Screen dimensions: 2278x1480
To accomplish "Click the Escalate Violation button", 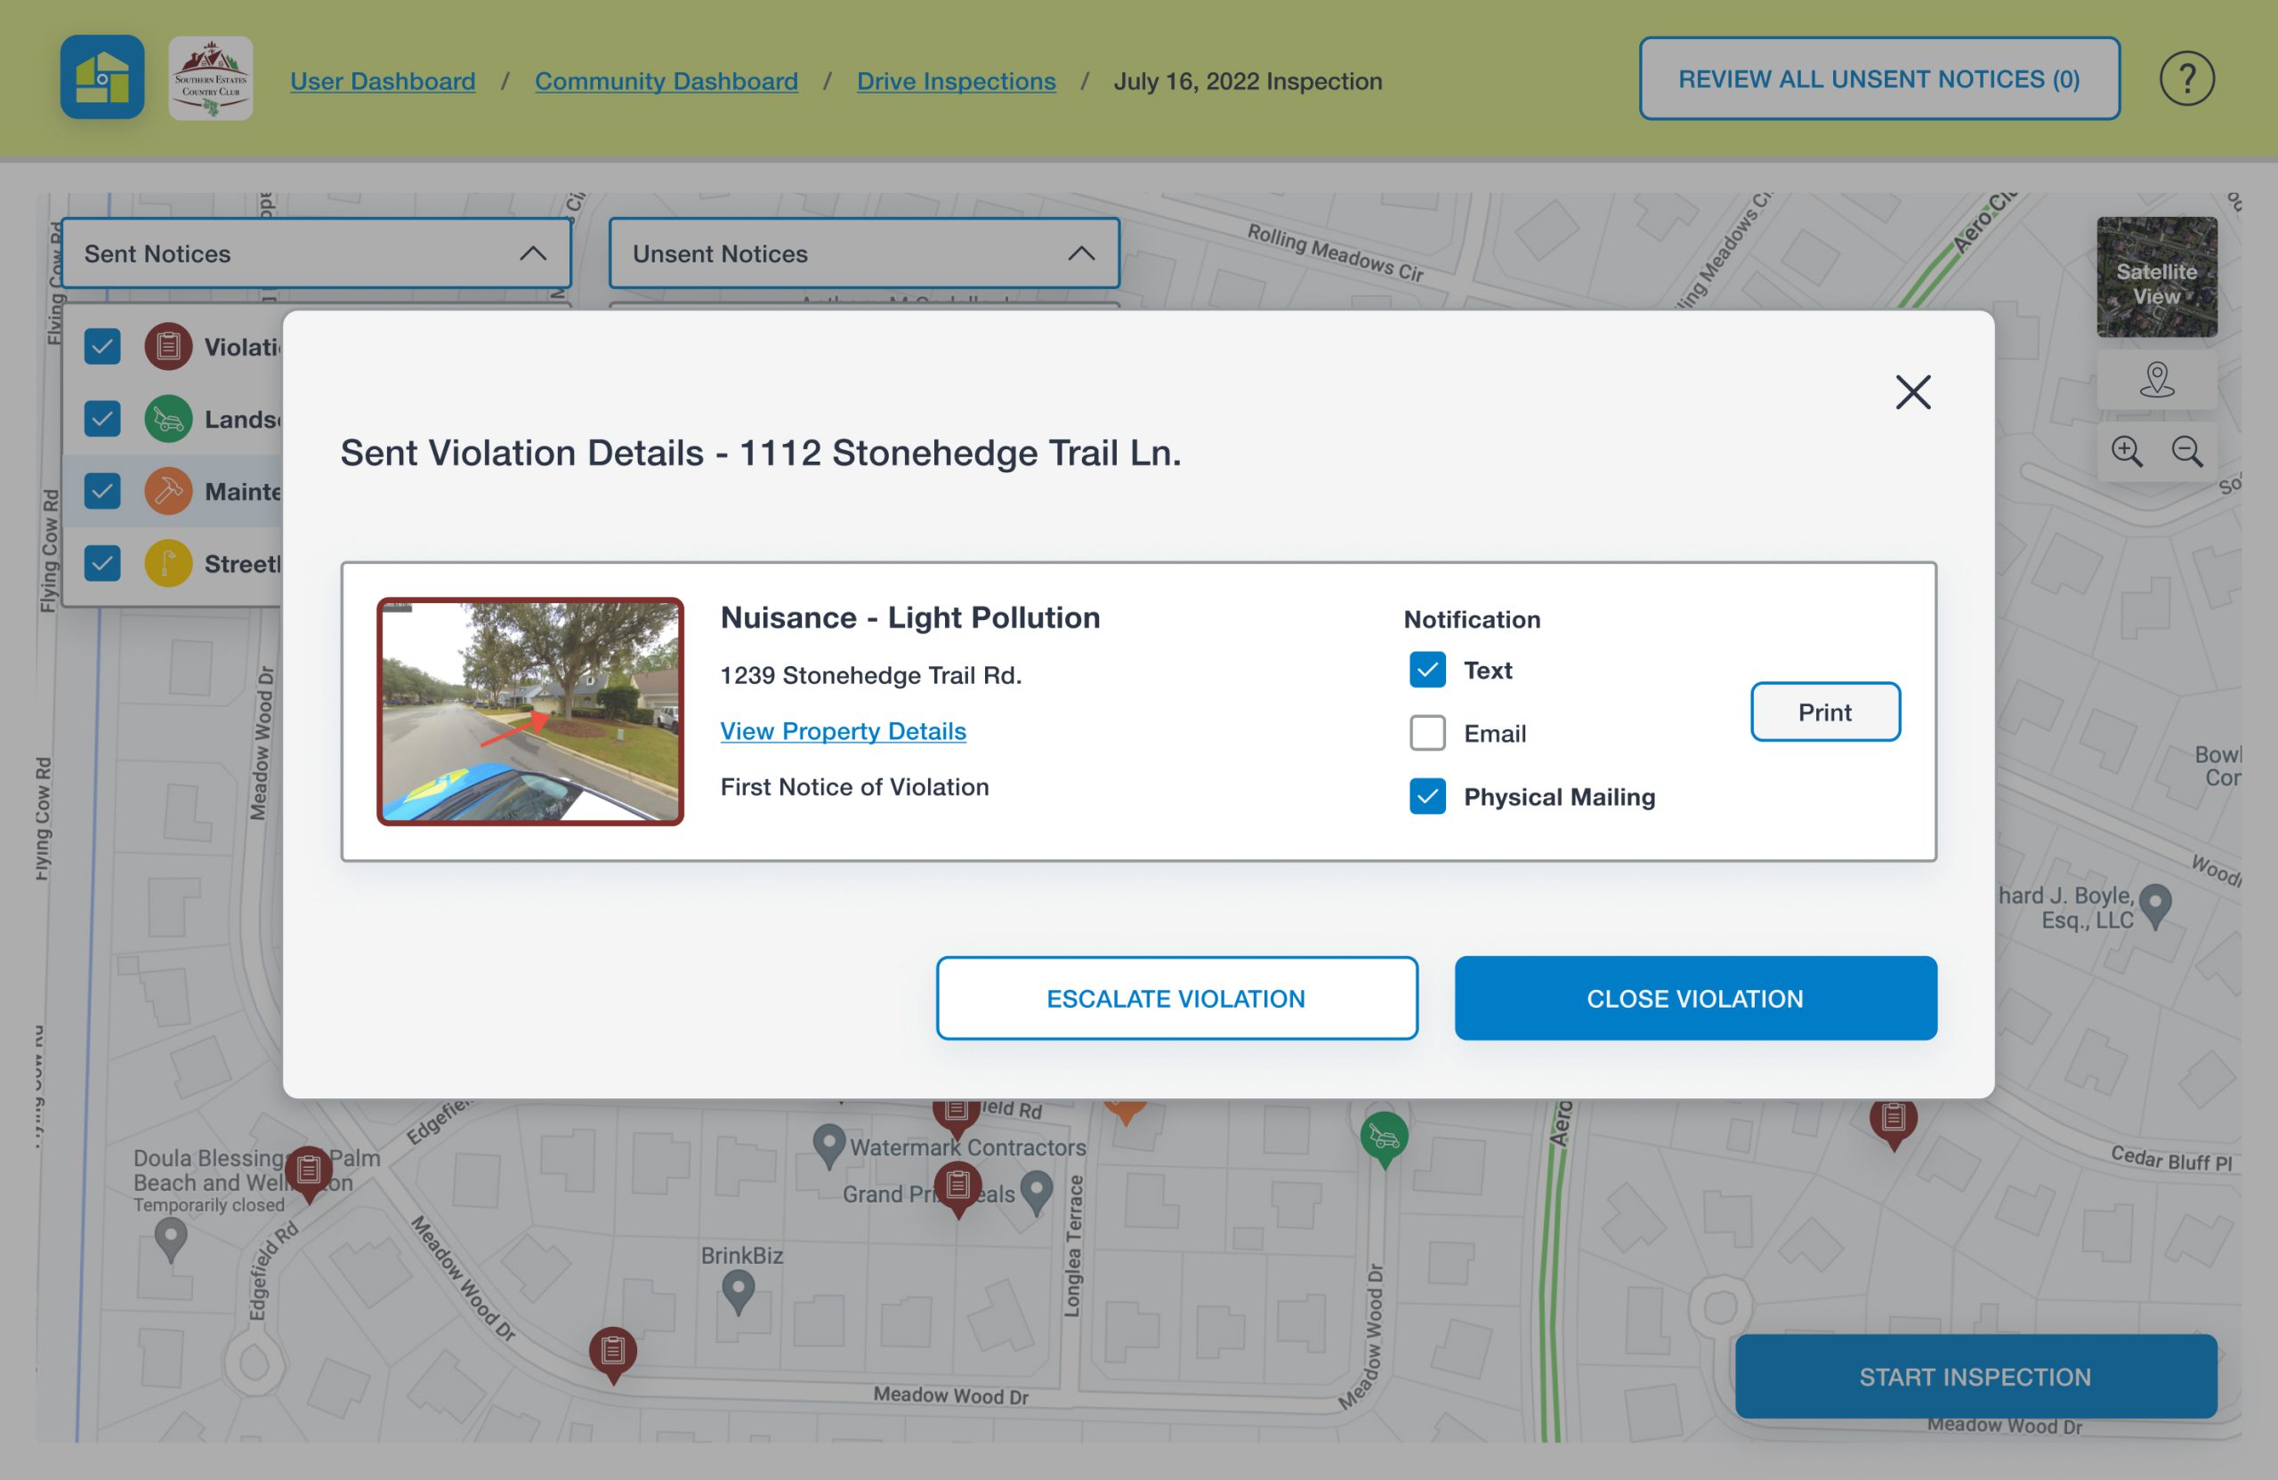I will (1175, 997).
